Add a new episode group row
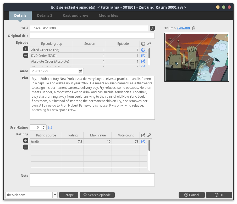237x204 pixels. pos(26,49)
